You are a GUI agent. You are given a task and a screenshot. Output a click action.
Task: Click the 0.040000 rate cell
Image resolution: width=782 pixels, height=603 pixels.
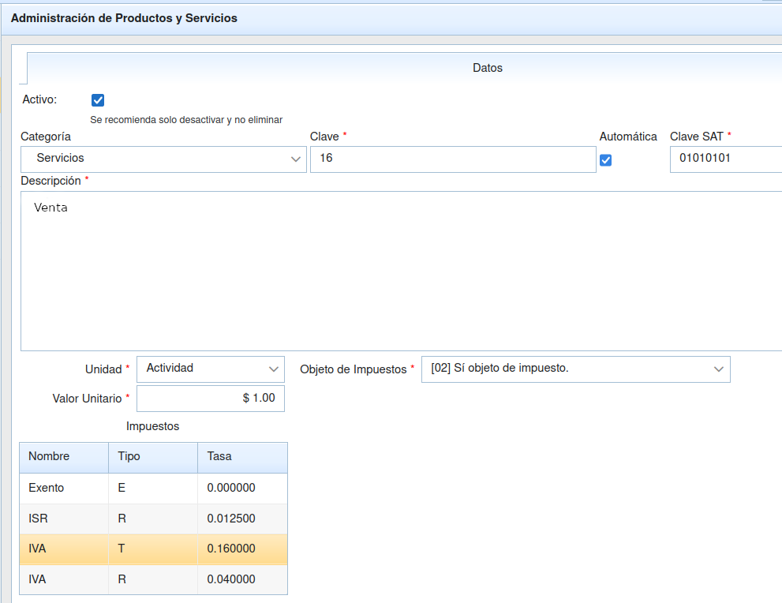click(x=242, y=579)
